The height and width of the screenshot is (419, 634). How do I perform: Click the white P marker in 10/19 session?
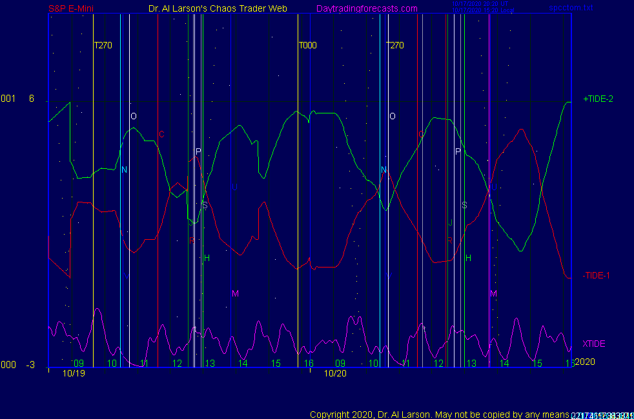[x=198, y=152]
